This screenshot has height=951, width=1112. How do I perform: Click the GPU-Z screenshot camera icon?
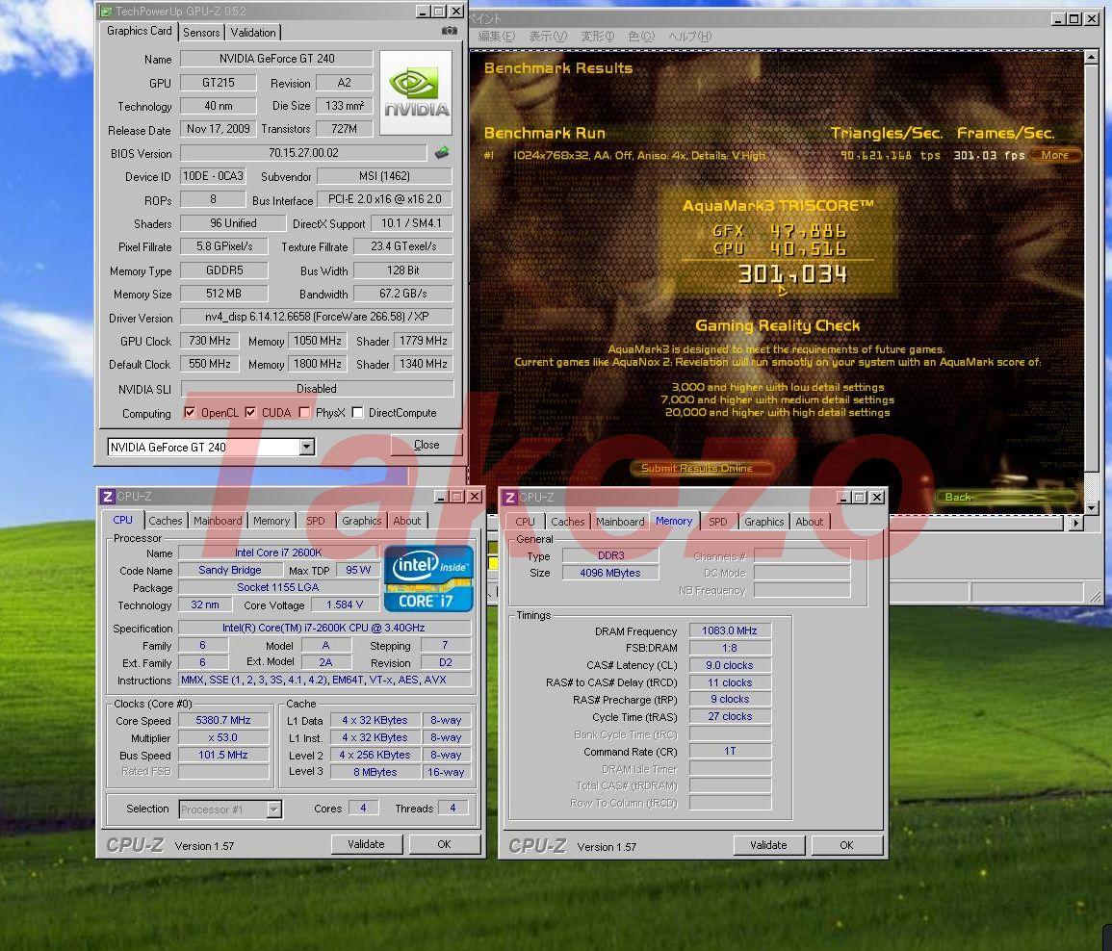[449, 31]
